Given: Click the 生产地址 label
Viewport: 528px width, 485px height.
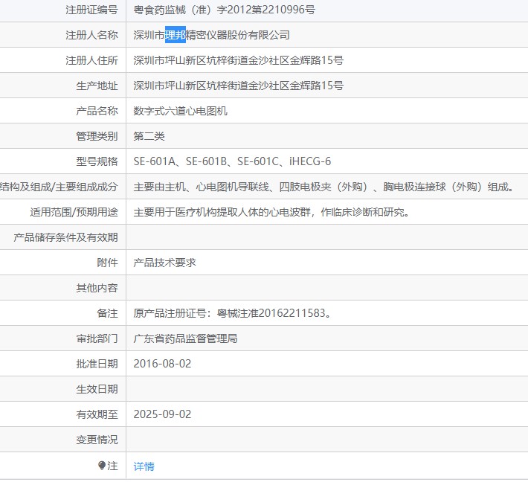Looking at the screenshot, I should coord(97,86).
